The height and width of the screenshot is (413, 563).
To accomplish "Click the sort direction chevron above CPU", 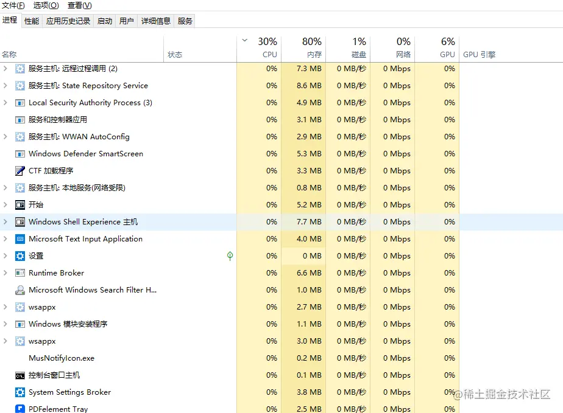I will click(x=244, y=40).
